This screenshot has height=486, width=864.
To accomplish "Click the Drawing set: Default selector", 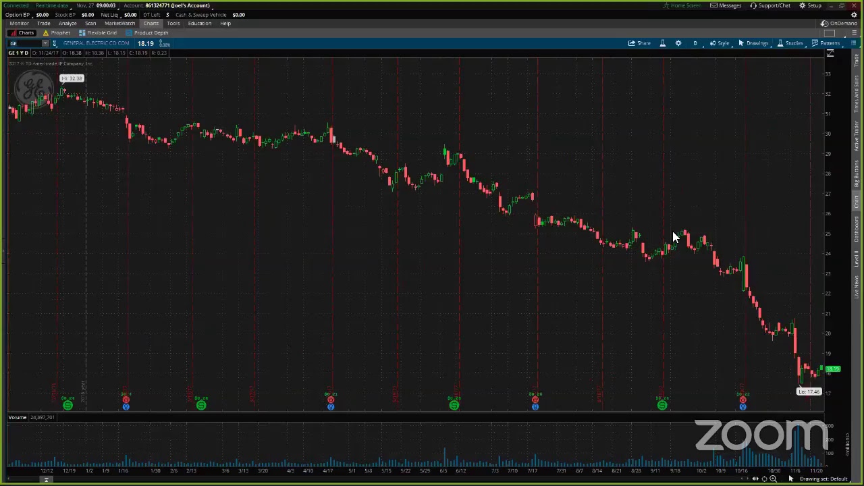I will click(x=823, y=479).
